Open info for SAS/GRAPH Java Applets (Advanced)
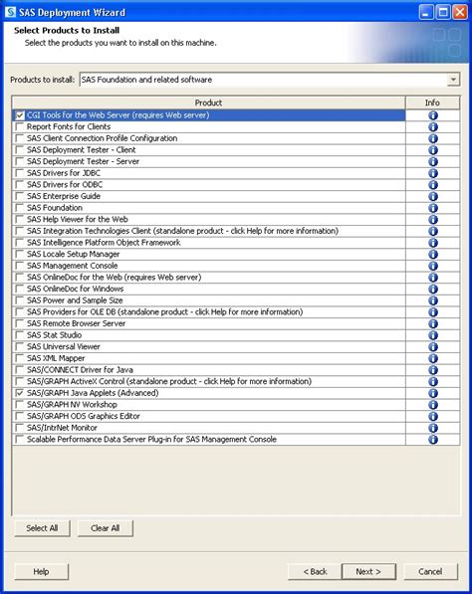This screenshot has height=594, width=472. (x=433, y=393)
